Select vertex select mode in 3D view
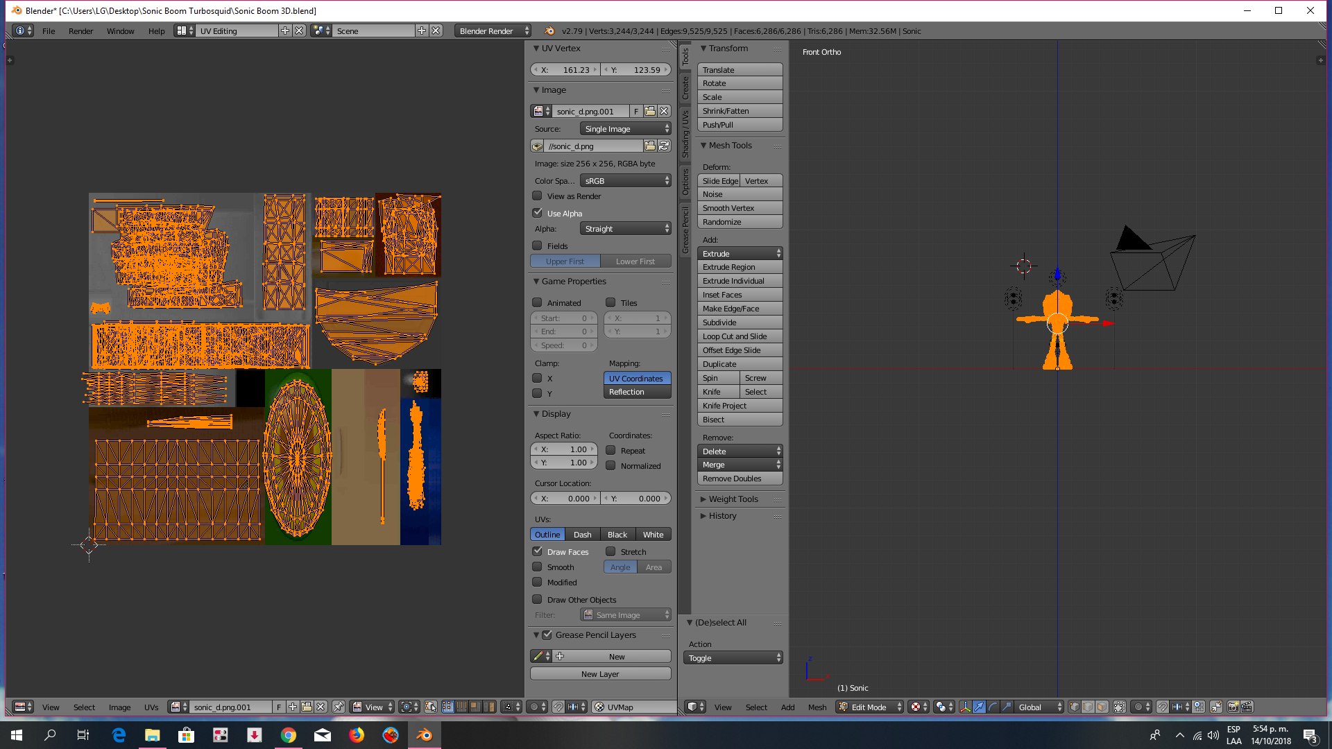This screenshot has height=749, width=1332. 1075,707
